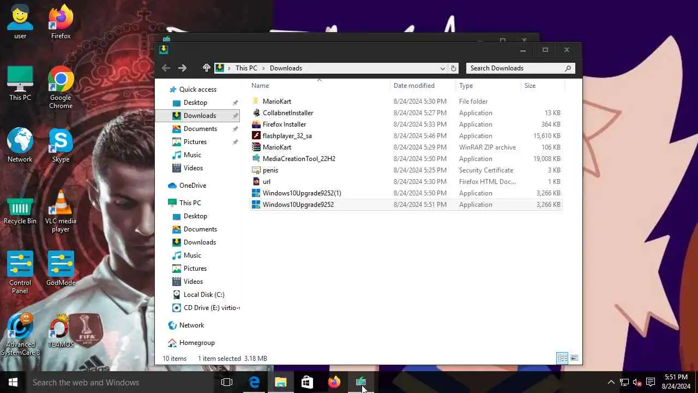Select This PC in navigation pane
The image size is (698, 393).
[x=190, y=203]
